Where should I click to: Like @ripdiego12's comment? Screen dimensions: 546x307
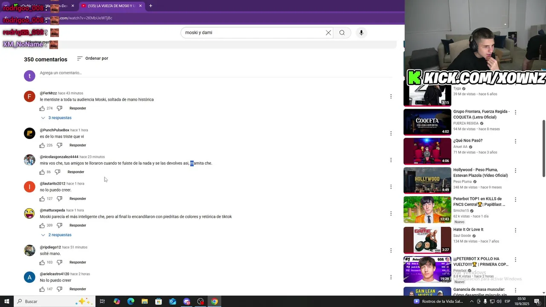[42, 263]
